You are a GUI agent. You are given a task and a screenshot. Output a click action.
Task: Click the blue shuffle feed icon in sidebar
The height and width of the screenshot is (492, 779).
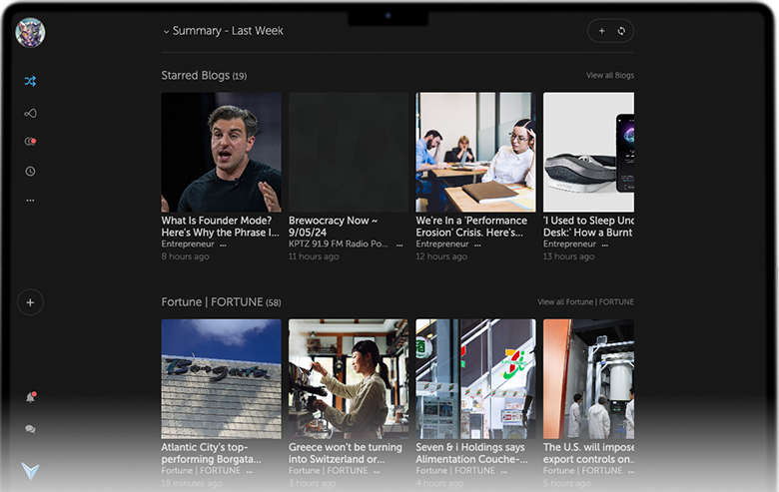coord(30,82)
